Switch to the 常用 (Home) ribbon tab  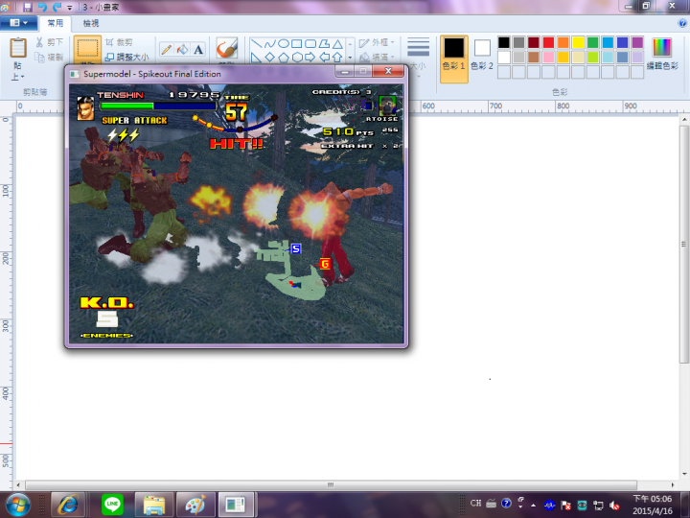pos(56,23)
